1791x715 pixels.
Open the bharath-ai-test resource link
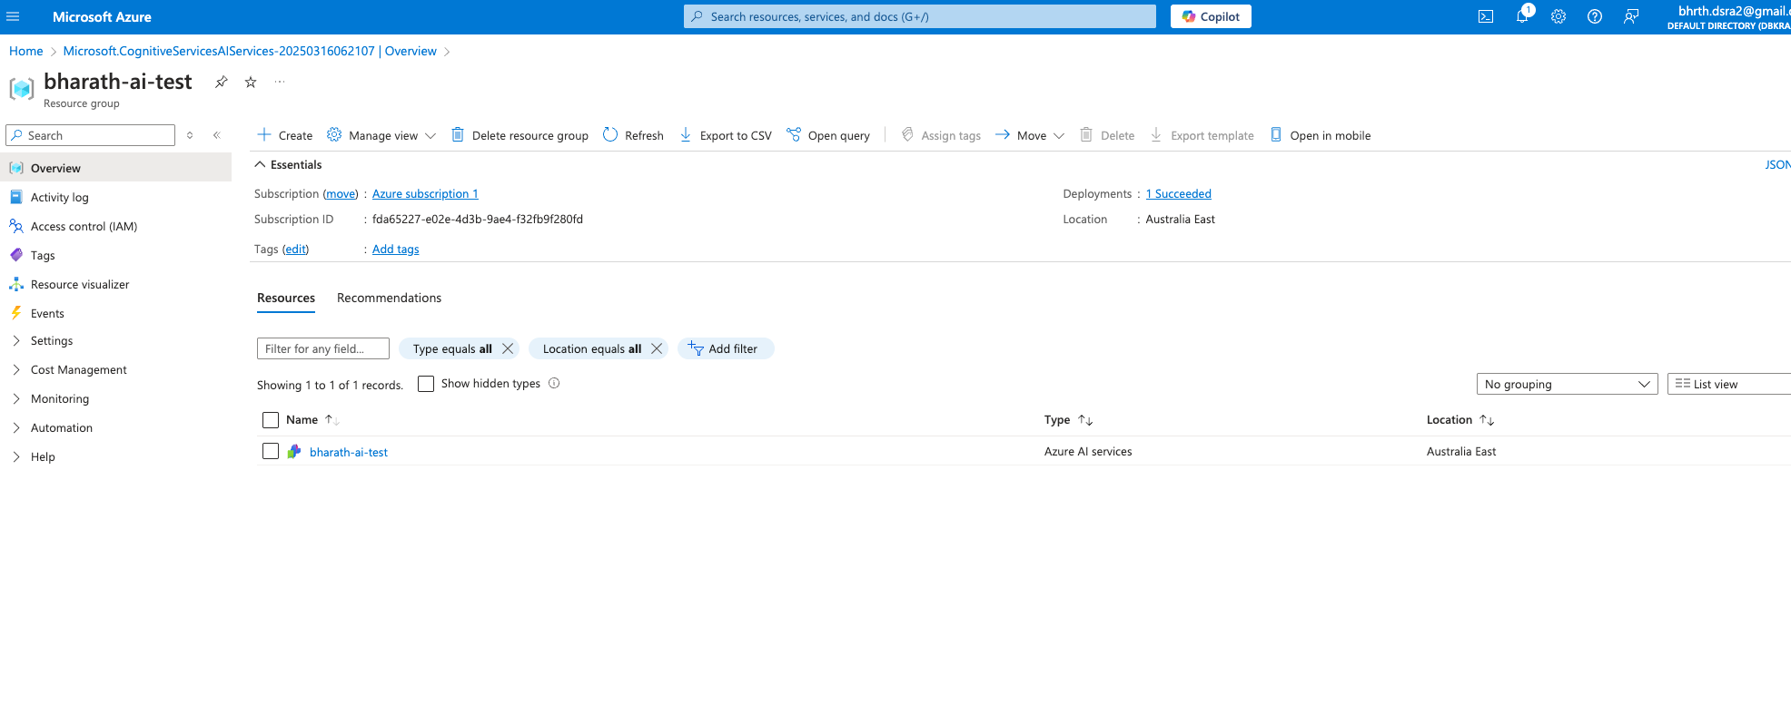[x=349, y=452]
